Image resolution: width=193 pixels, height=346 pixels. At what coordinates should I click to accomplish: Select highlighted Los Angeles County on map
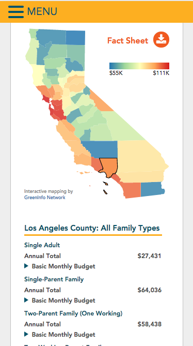(x=109, y=167)
